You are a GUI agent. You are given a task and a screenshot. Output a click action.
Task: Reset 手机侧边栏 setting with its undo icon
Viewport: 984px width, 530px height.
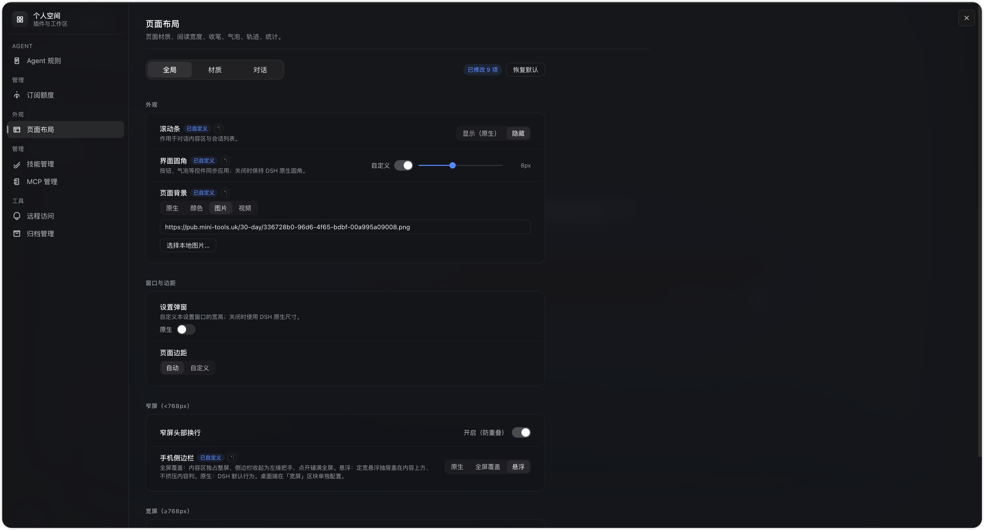(232, 457)
